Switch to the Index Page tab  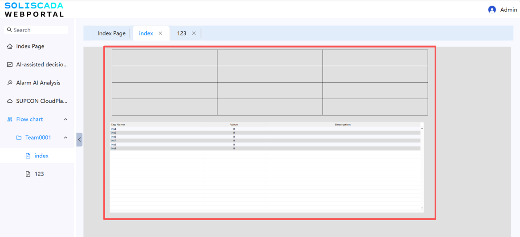click(x=111, y=33)
